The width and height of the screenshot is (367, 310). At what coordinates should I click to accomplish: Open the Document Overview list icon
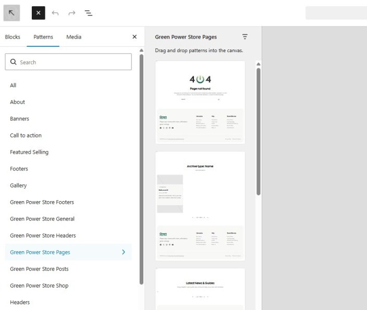click(x=89, y=13)
